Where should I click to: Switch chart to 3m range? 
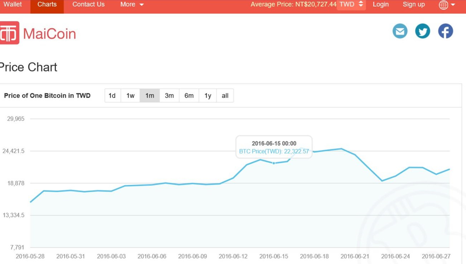(x=169, y=96)
